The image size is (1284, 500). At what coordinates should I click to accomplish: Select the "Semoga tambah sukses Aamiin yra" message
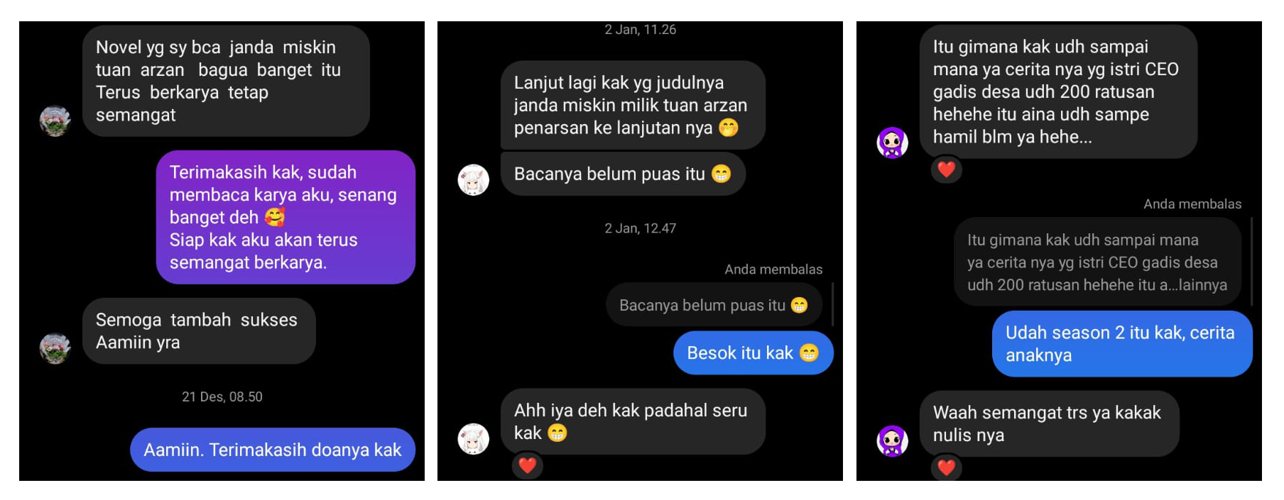click(199, 331)
